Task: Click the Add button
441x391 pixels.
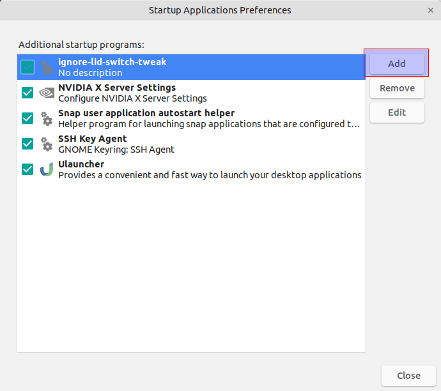Action: pyautogui.click(x=397, y=64)
